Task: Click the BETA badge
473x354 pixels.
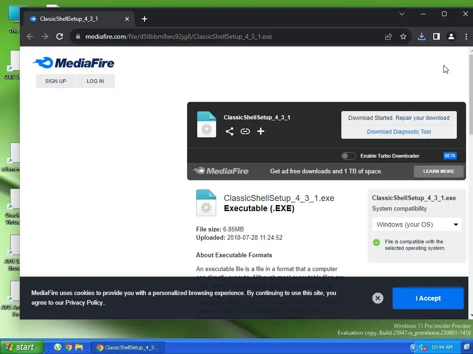Action: point(450,156)
